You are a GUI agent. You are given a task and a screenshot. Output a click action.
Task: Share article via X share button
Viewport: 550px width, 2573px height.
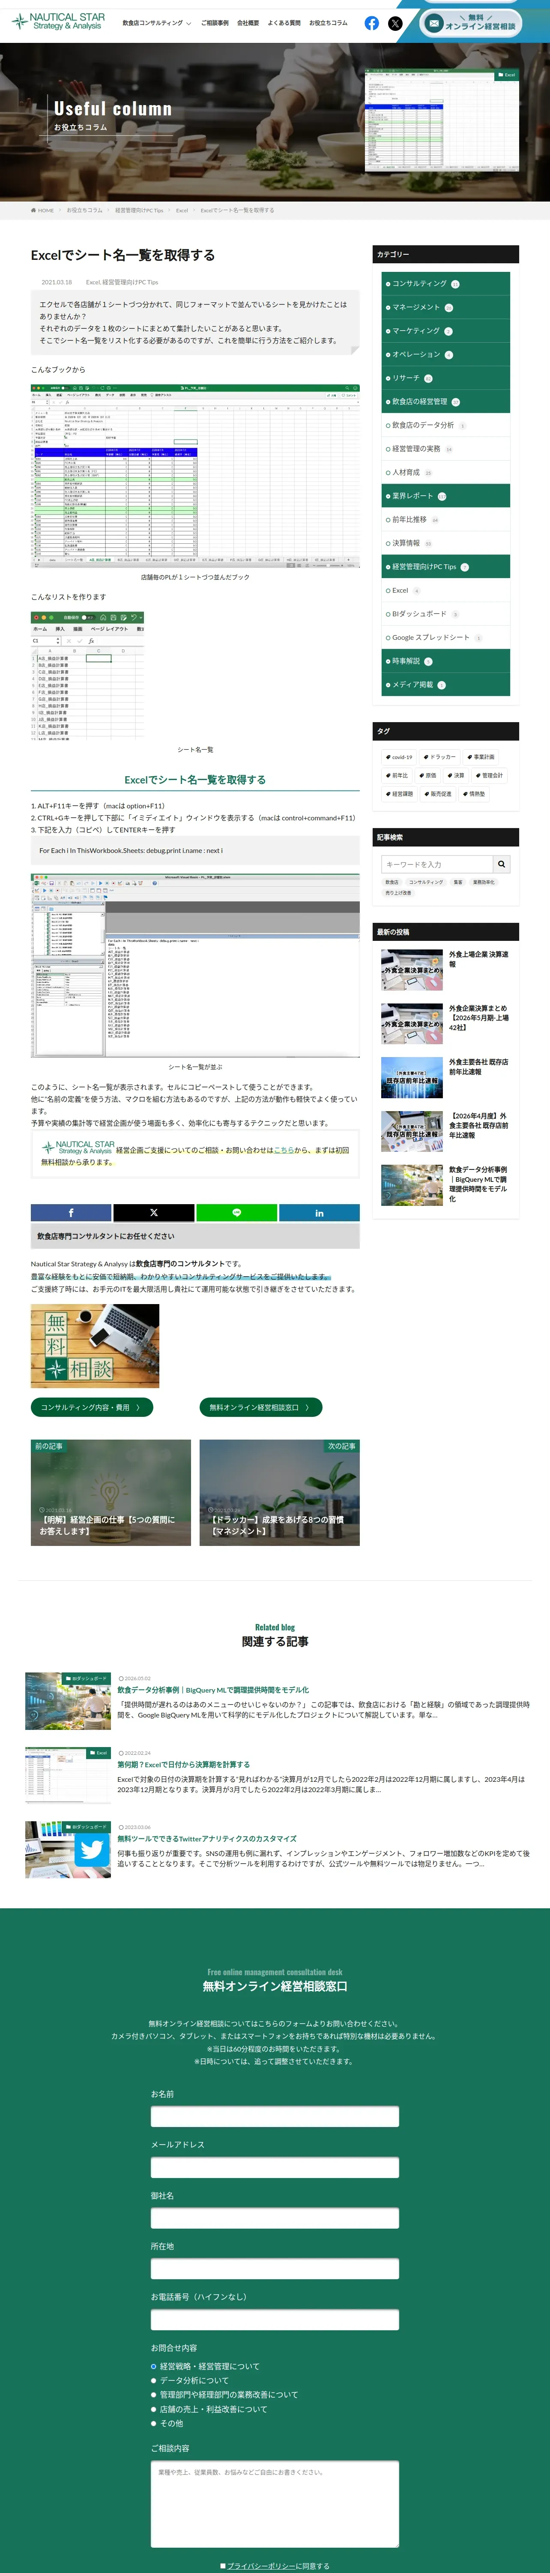click(154, 1213)
